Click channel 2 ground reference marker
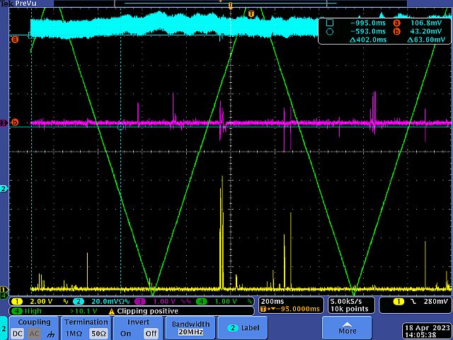The width and height of the screenshot is (453, 340). tap(4, 189)
